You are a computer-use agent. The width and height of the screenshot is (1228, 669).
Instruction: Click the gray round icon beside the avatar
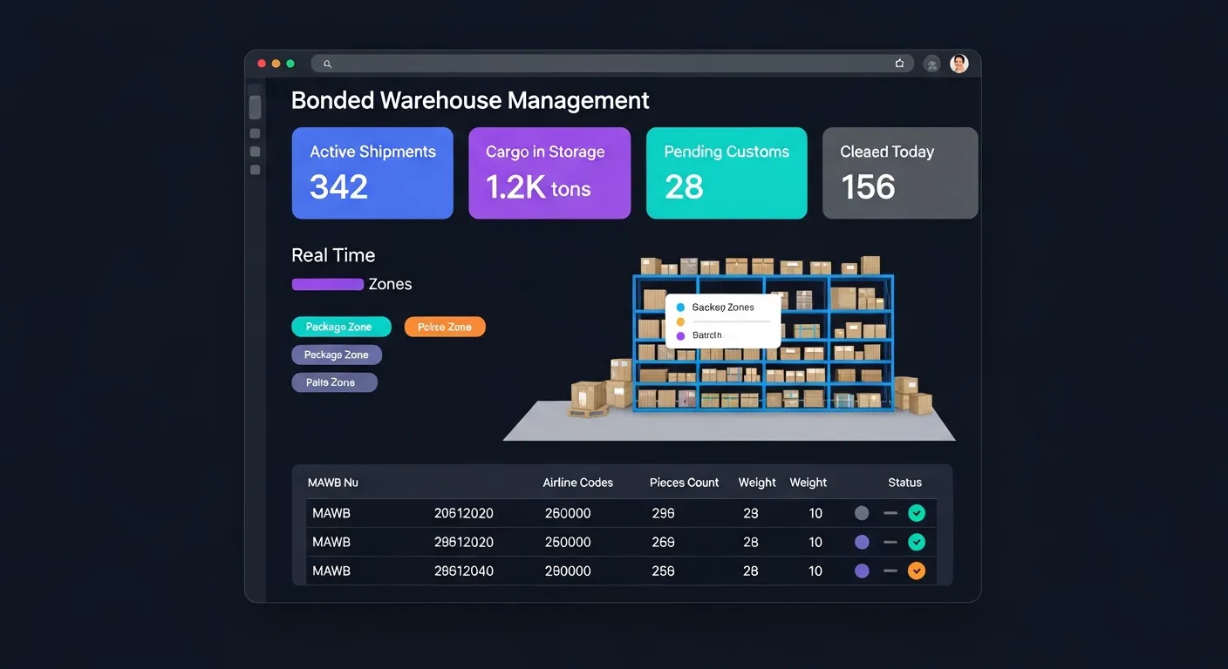coord(931,64)
